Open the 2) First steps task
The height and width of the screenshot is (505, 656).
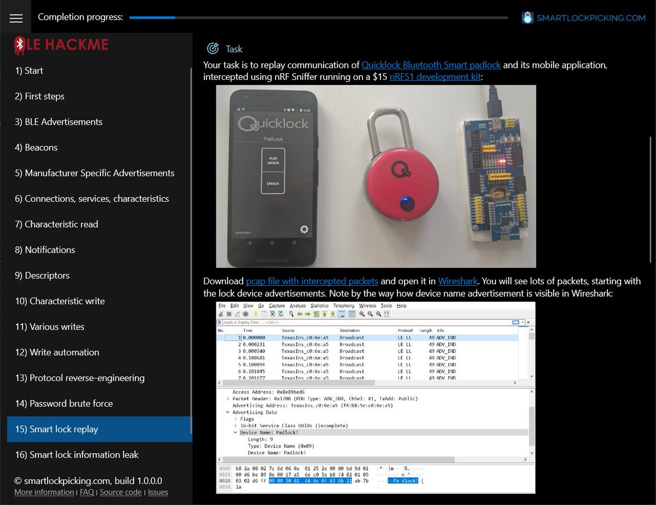[x=99, y=96]
